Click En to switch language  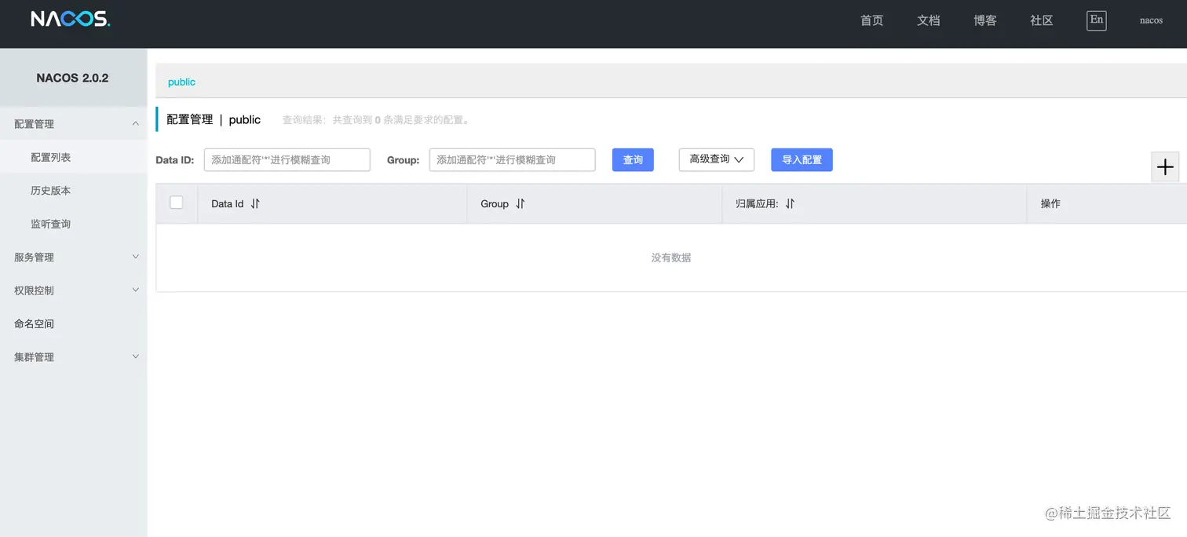pos(1096,20)
